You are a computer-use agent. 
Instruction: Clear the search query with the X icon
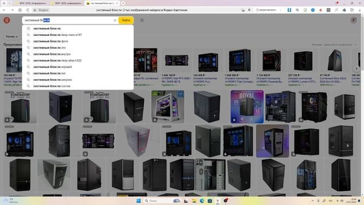[115, 20]
